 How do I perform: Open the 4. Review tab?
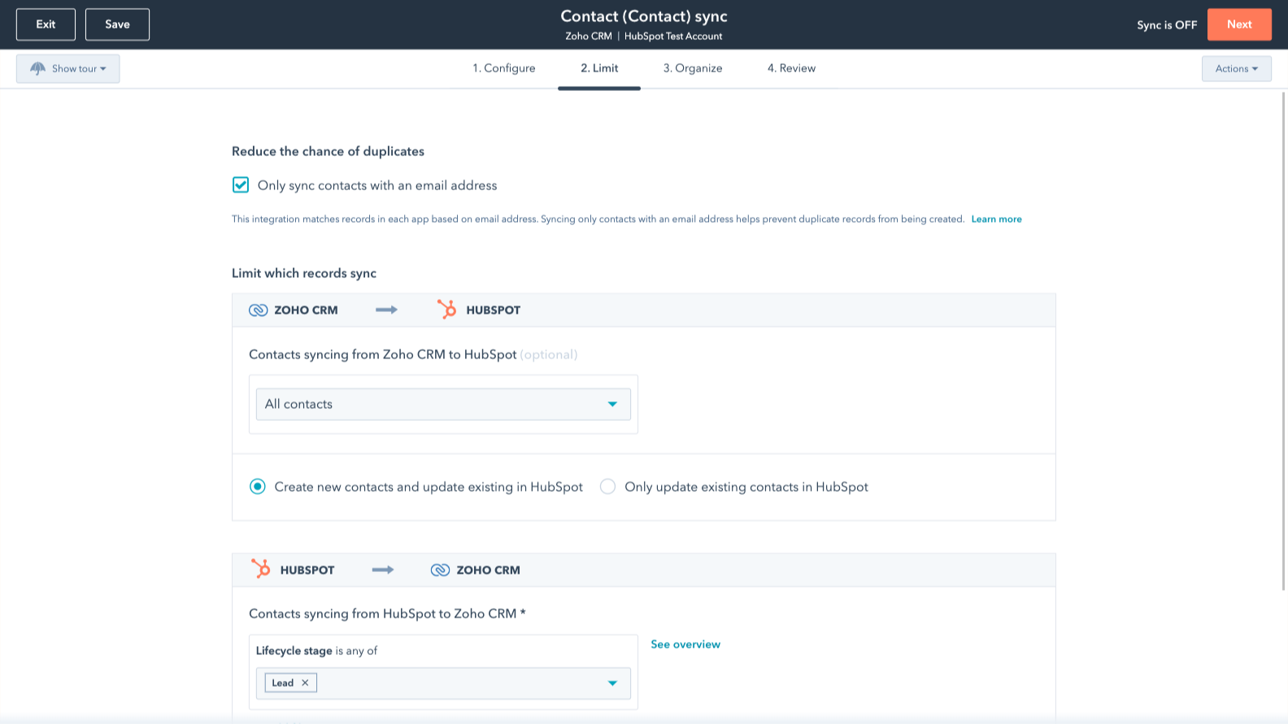(x=791, y=68)
